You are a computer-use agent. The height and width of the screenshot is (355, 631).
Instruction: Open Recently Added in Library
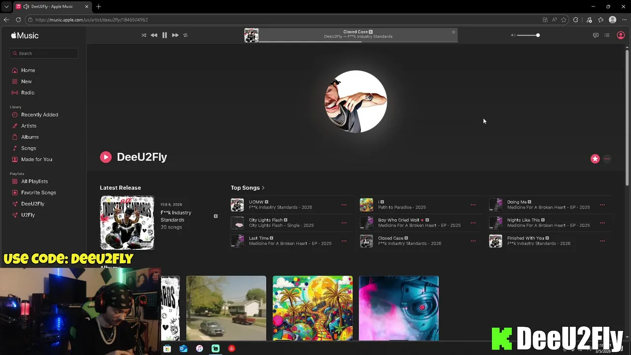tap(39, 115)
